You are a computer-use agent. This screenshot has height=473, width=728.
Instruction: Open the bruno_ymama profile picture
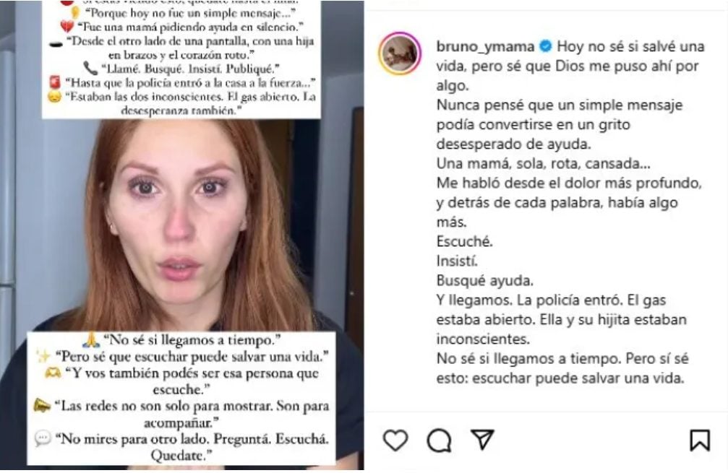tap(400, 53)
